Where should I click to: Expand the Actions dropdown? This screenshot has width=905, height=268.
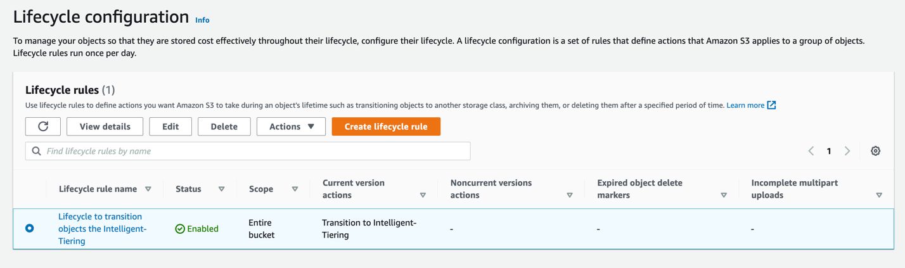291,127
